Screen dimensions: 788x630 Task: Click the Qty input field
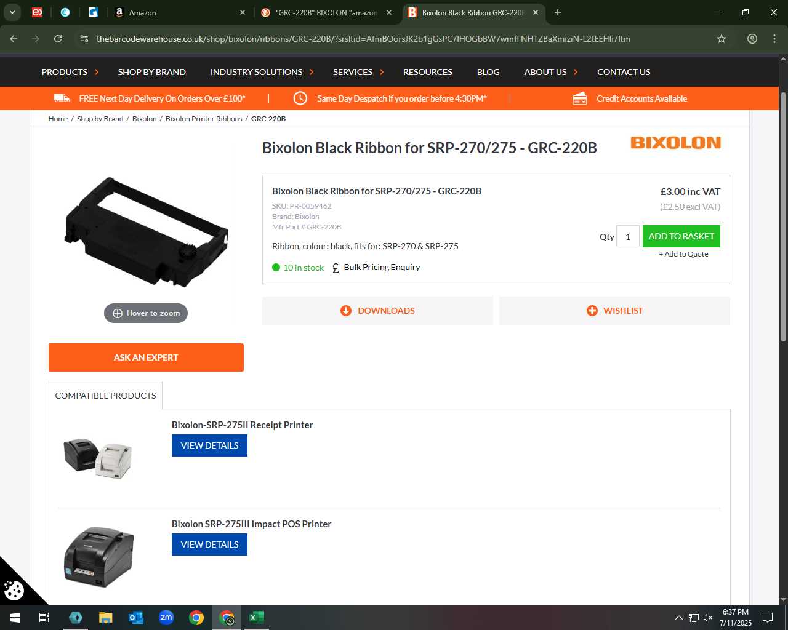[628, 237]
